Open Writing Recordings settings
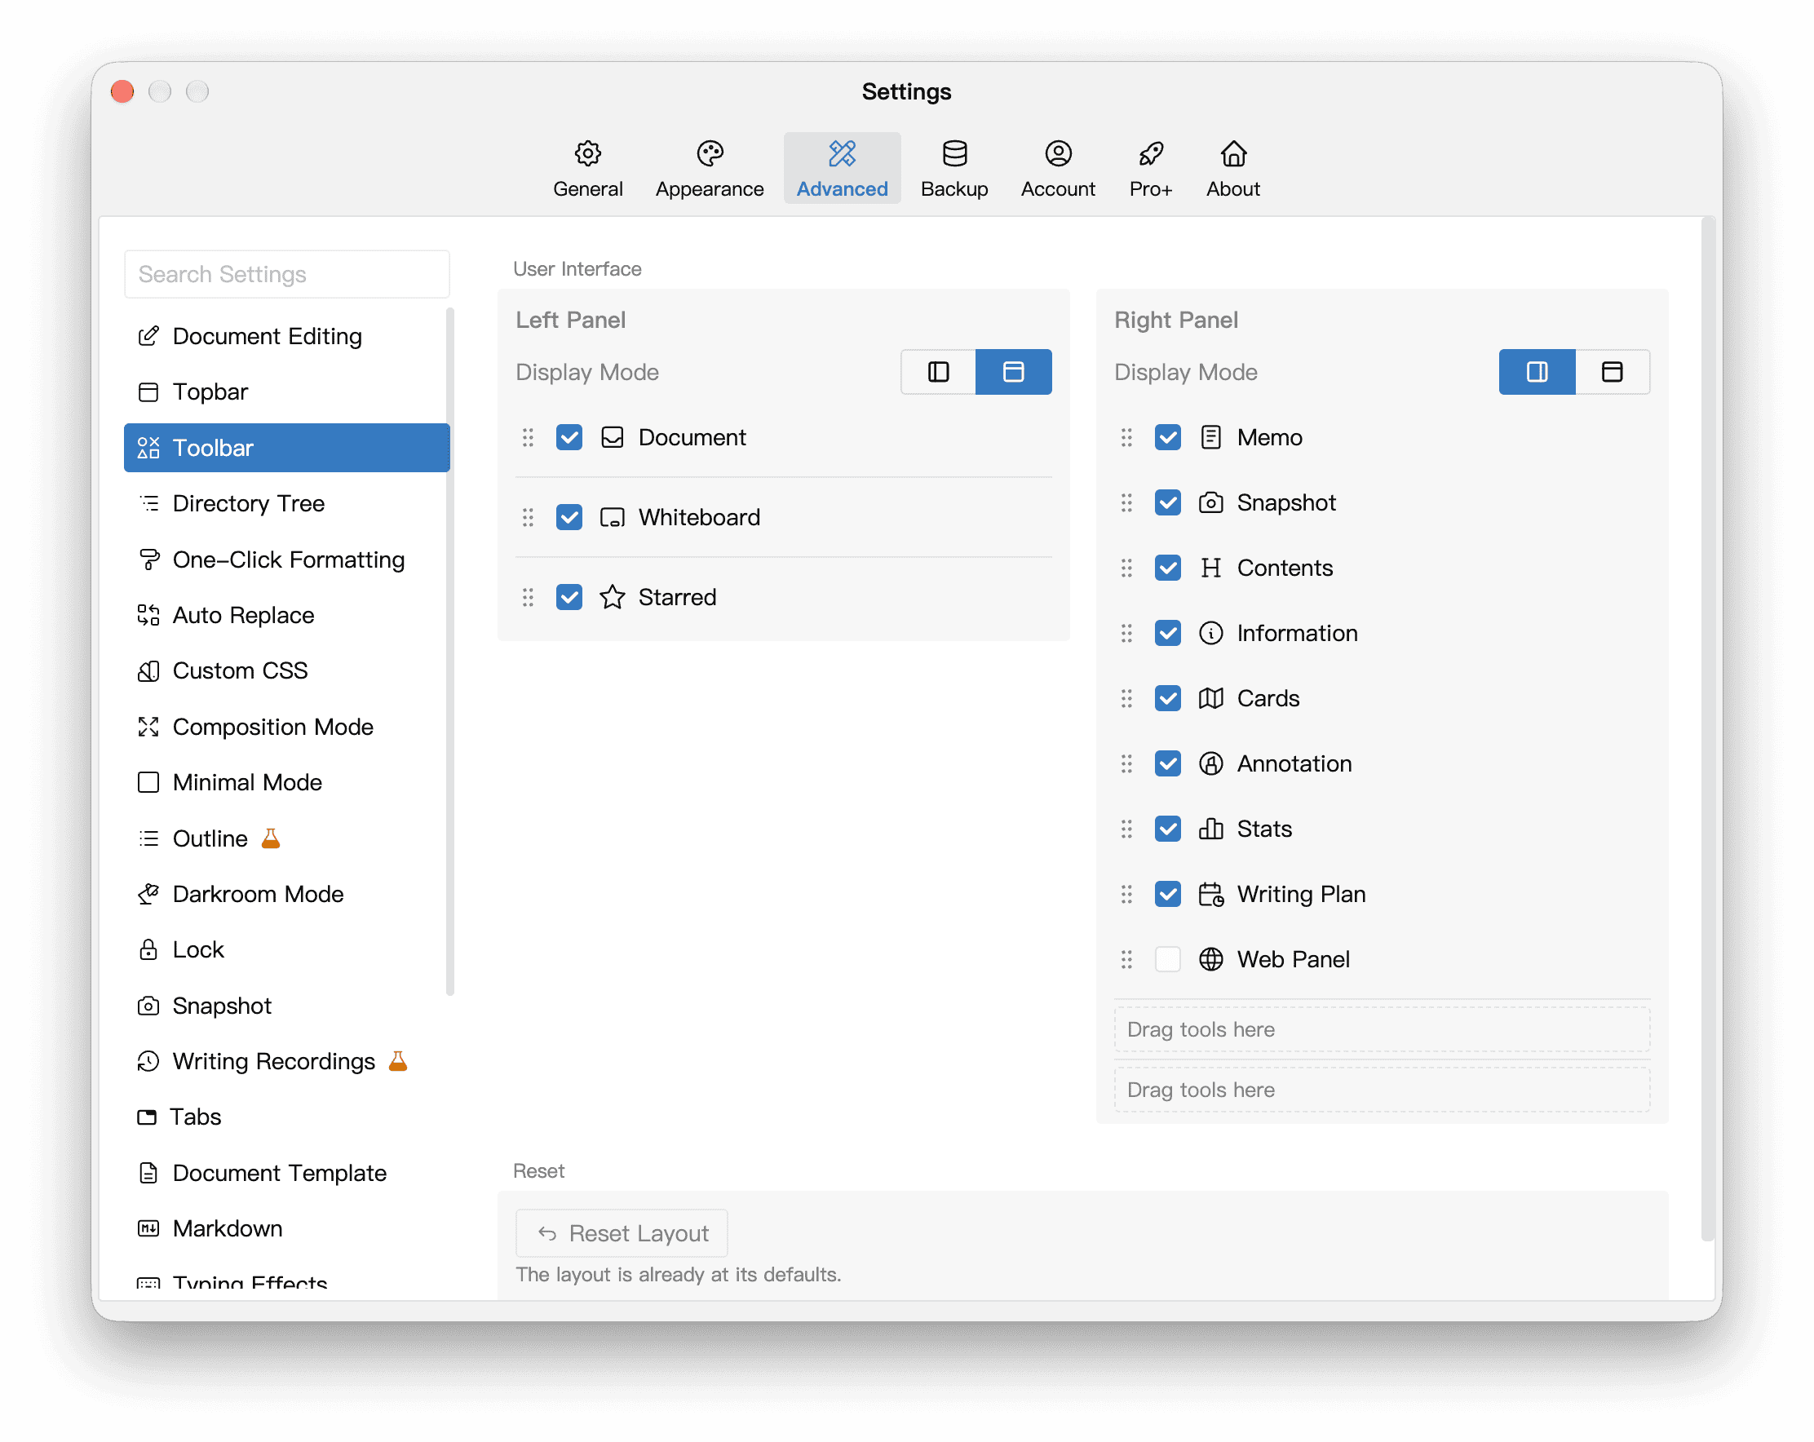The width and height of the screenshot is (1814, 1442). pyautogui.click(x=287, y=1061)
